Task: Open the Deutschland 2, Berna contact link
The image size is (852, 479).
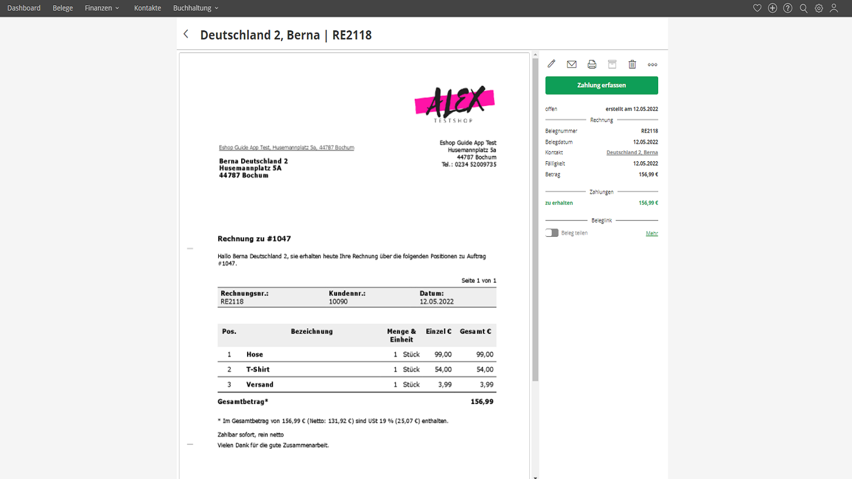Action: (632, 153)
